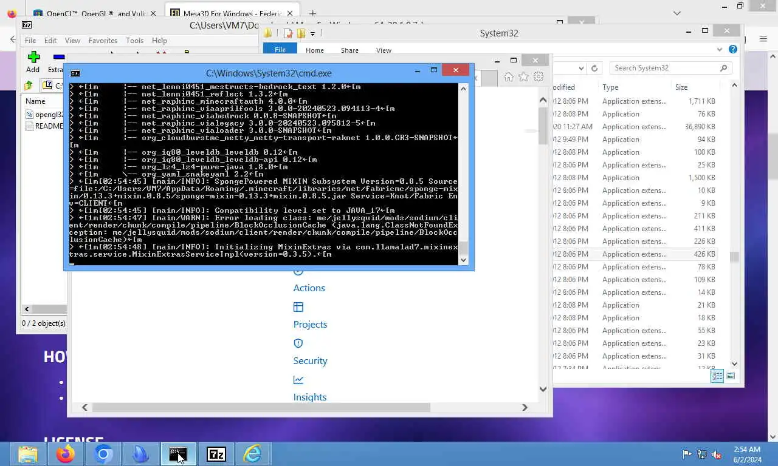Open the 7-Zip View menu

point(72,41)
